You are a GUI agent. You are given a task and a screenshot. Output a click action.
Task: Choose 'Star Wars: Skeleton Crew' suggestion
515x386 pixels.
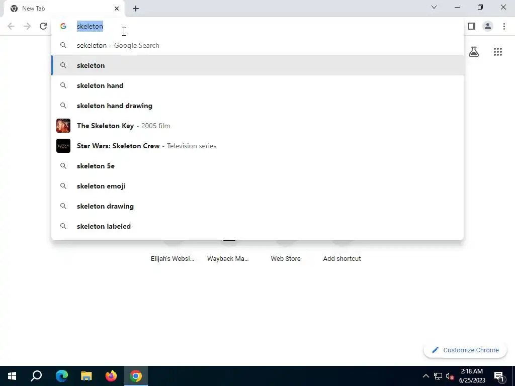coord(257,146)
